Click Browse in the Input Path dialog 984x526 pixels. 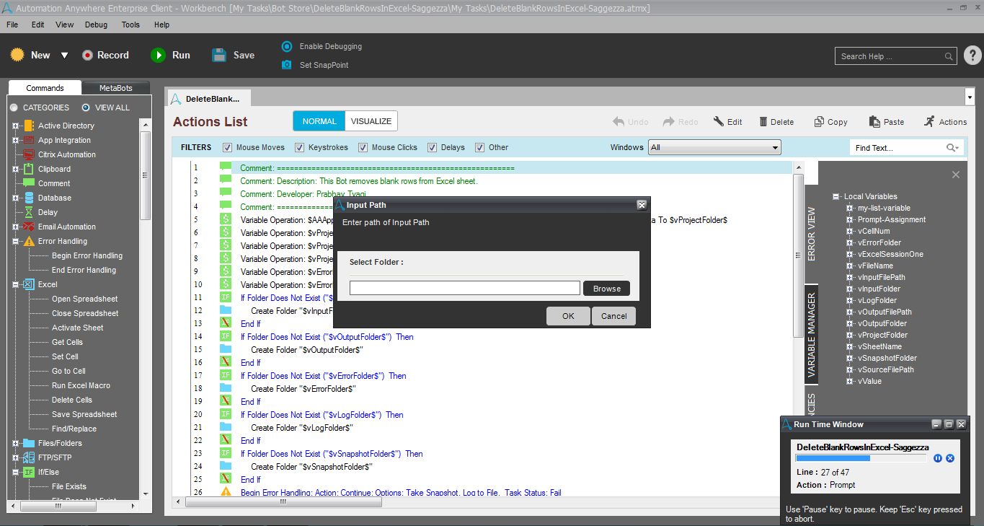(607, 289)
